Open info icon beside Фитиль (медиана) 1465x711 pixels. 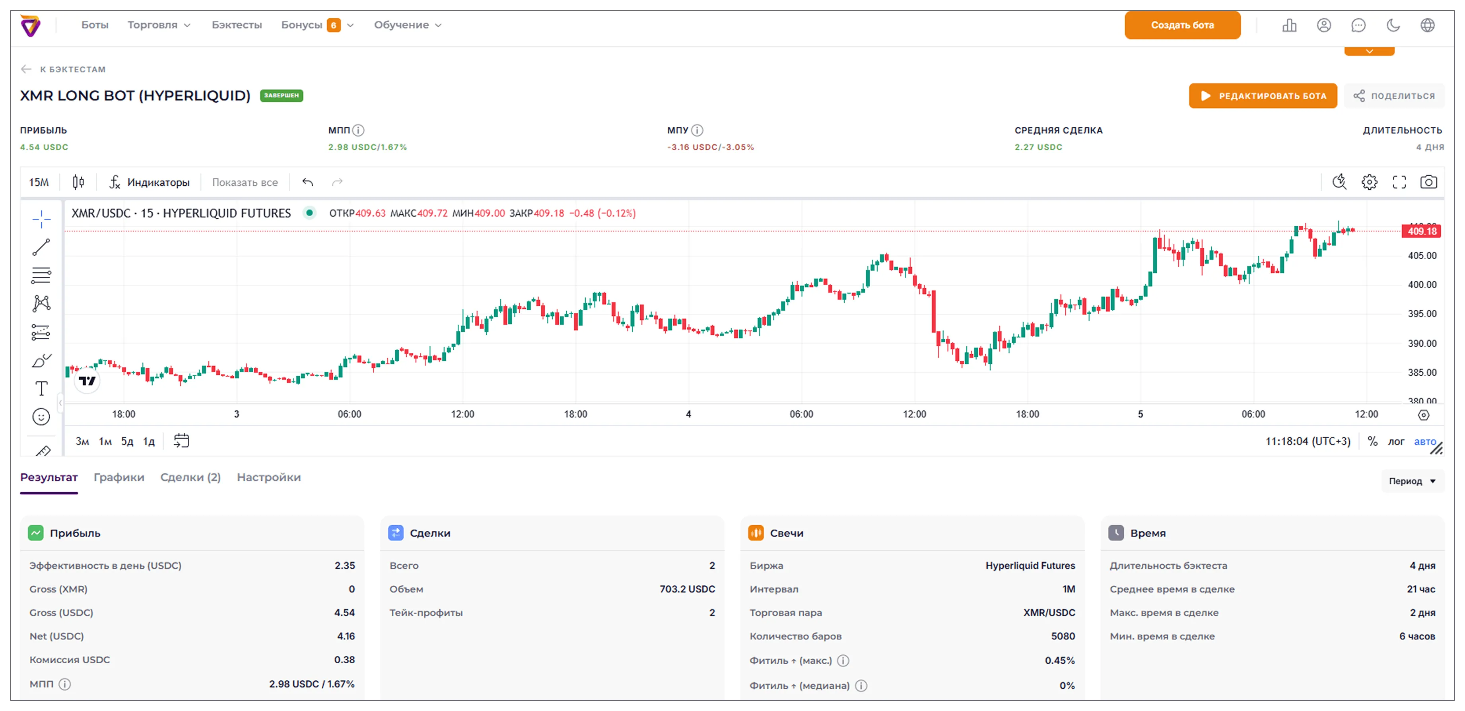point(862,686)
